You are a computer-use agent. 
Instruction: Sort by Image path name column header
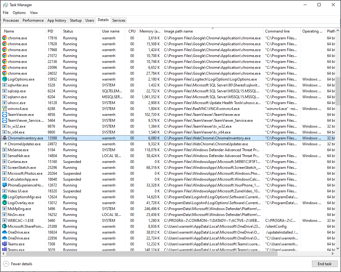[x=213, y=31]
